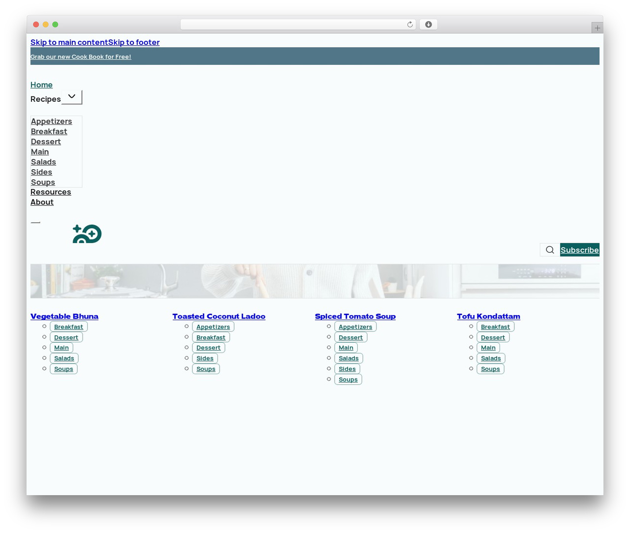Screen dimensions: 630x533
Task: Click the browser download icon
Action: point(429,25)
